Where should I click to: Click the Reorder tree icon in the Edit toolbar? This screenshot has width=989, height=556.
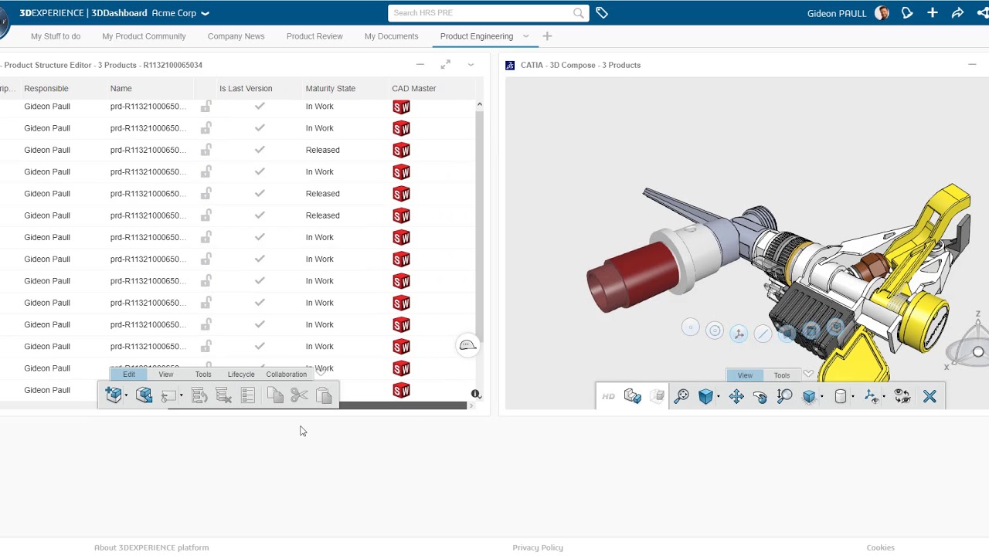(199, 395)
